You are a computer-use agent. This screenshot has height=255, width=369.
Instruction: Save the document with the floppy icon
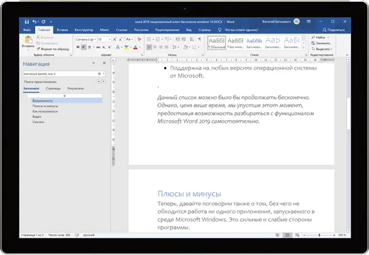coord(27,22)
